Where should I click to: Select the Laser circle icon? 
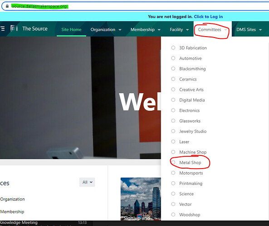point(173,141)
